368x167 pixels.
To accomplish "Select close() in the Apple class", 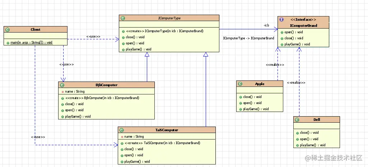I will (252, 97).
